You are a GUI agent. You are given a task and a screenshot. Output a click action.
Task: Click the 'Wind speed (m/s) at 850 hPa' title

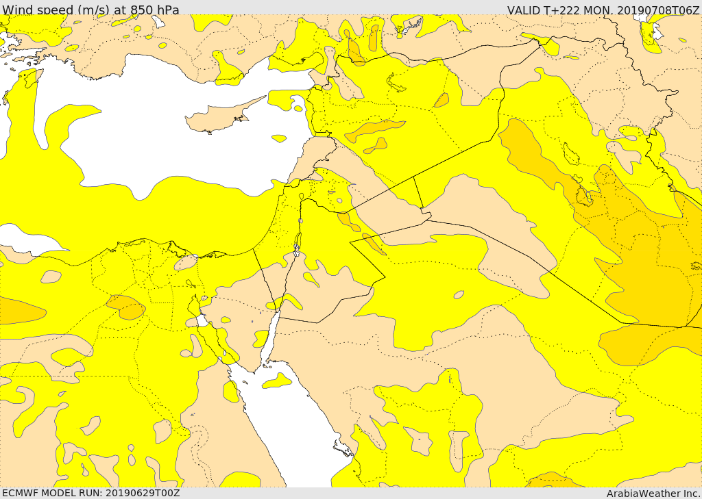point(90,9)
